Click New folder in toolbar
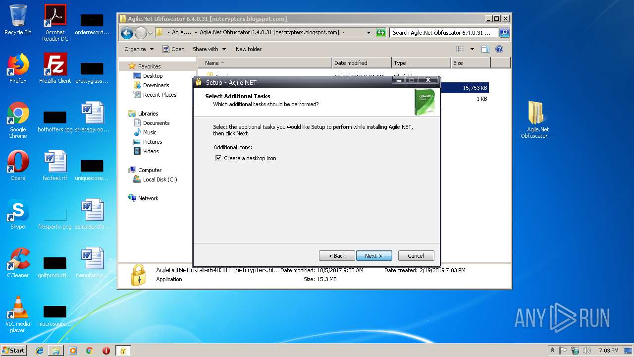Image resolution: width=634 pixels, height=357 pixels. [x=249, y=49]
